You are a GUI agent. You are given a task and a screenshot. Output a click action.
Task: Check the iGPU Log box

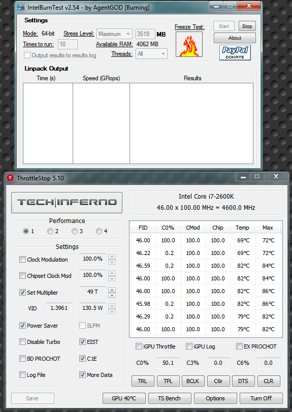(189, 346)
